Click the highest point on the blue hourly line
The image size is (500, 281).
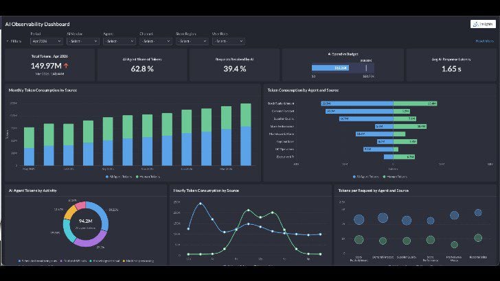pyautogui.click(x=201, y=204)
